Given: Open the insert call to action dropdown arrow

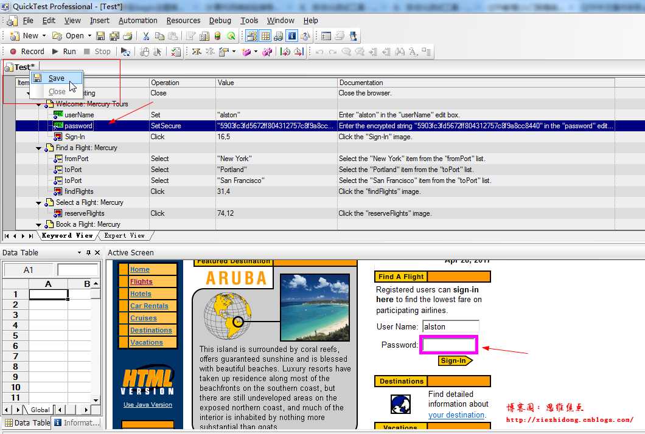Looking at the screenshot, I should pyautogui.click(x=256, y=52).
